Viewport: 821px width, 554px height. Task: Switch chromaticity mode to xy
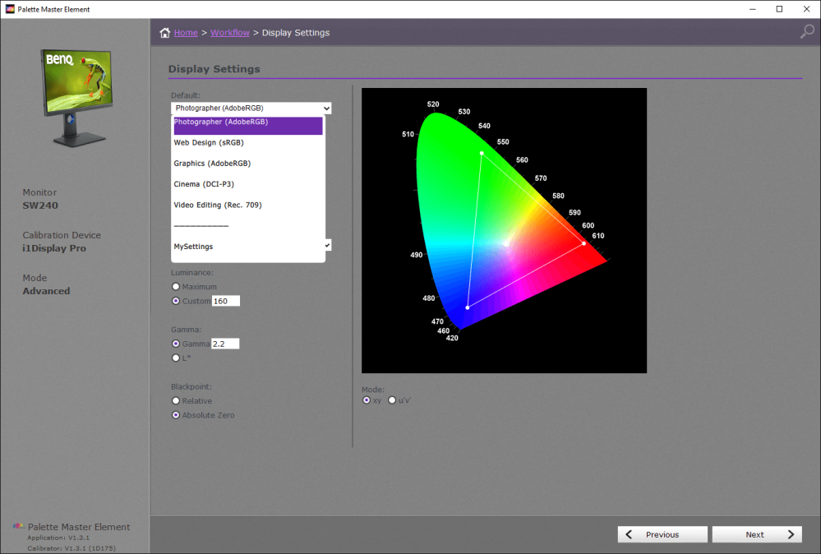click(x=367, y=400)
